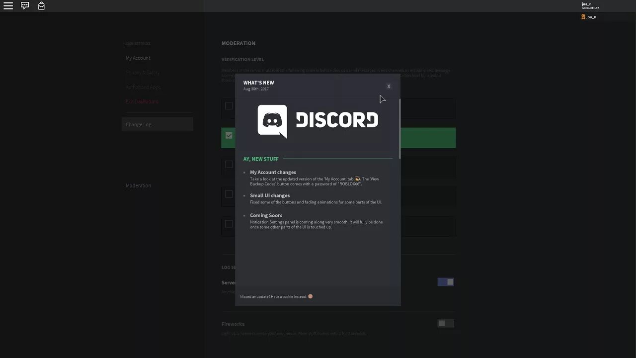Image resolution: width=636 pixels, height=358 pixels.
Task: Toggle the Server log setting switch
Action: point(446,282)
